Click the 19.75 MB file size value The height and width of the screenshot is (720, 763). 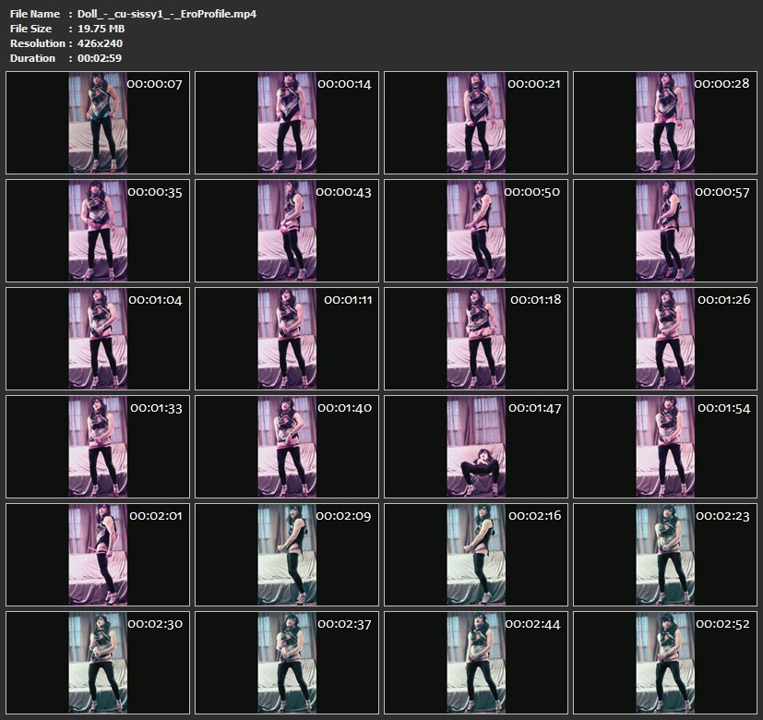coord(101,29)
